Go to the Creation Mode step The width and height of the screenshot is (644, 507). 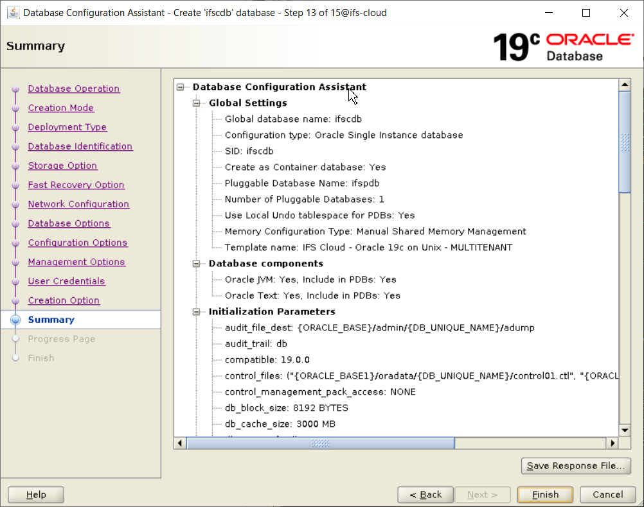tap(61, 108)
